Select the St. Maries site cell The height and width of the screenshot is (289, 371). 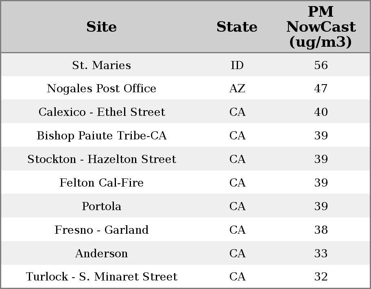point(101,65)
